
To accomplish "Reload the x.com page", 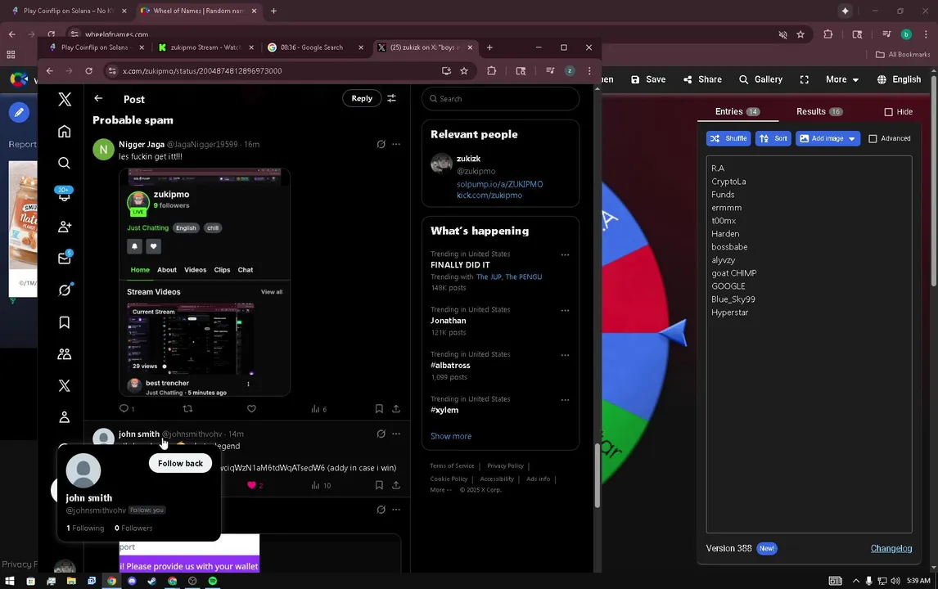I will point(88,70).
